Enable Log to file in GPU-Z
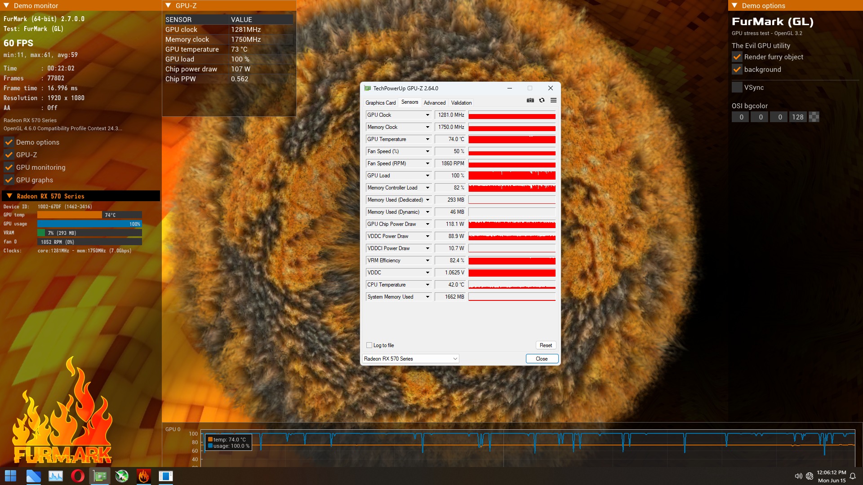 coord(369,345)
